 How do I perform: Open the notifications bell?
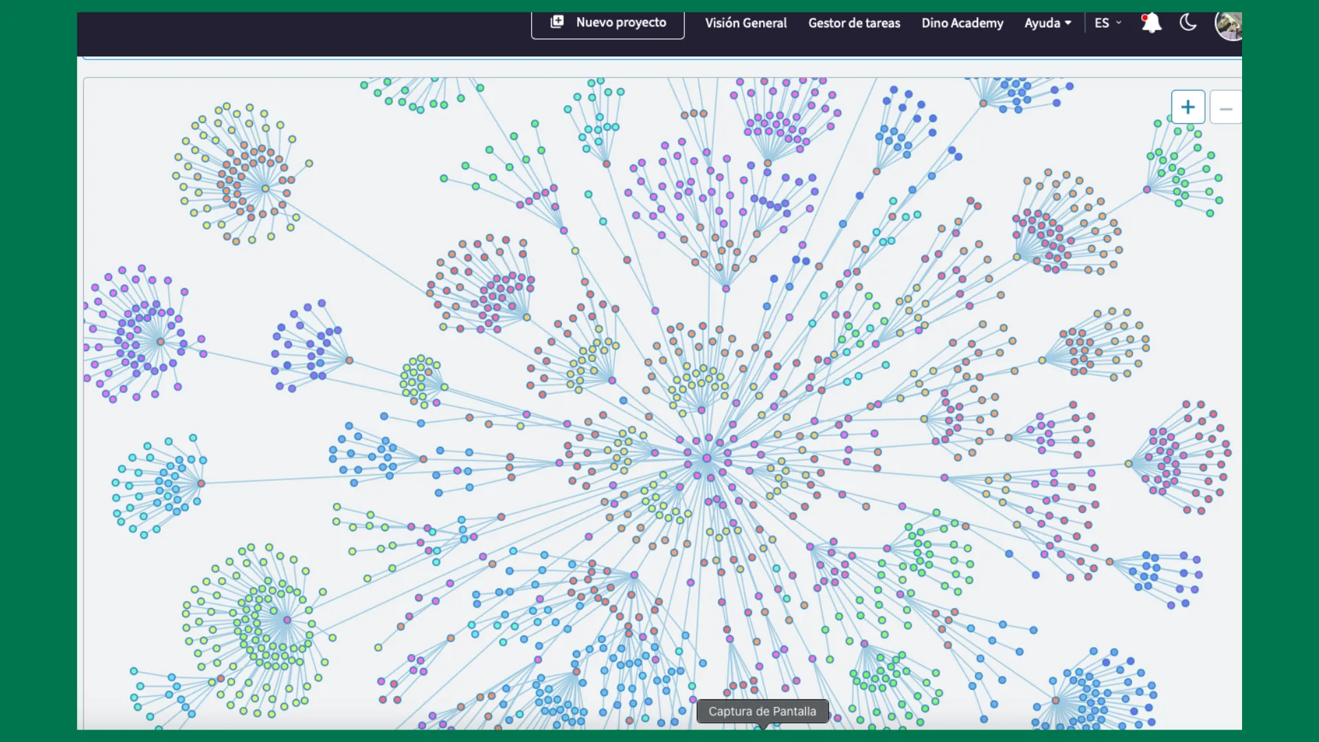tap(1151, 23)
